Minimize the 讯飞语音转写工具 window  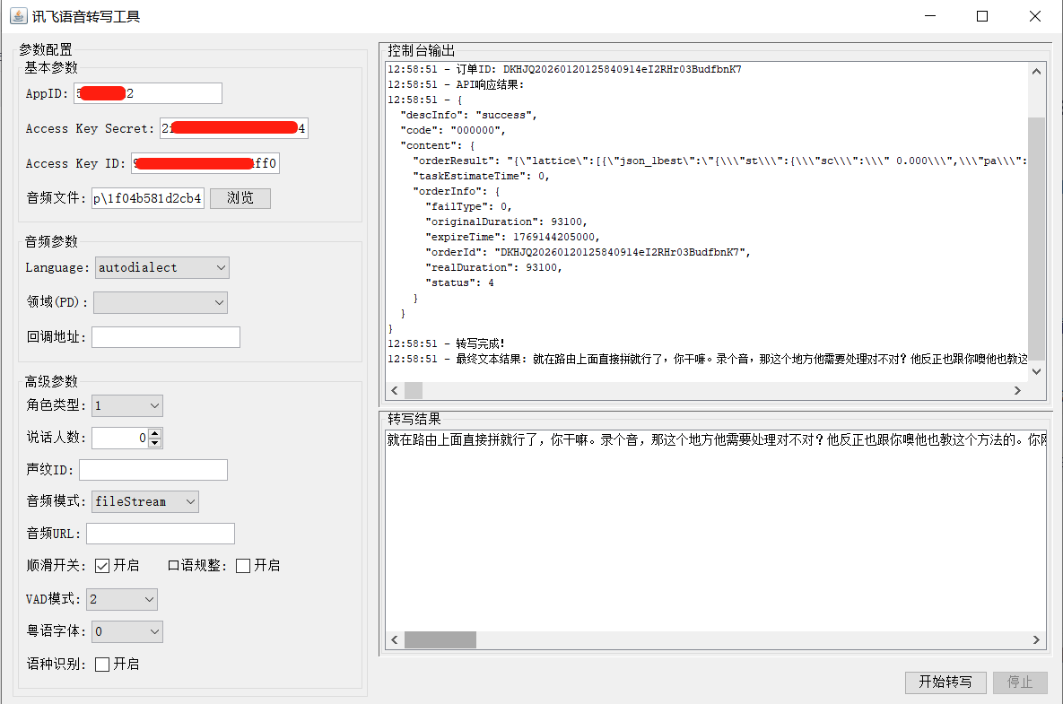(x=930, y=16)
